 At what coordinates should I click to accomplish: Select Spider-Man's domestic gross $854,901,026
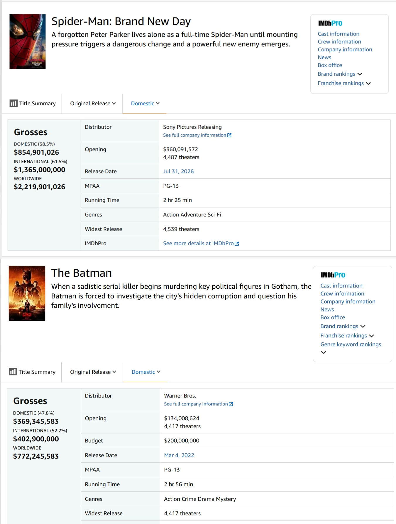(36, 152)
